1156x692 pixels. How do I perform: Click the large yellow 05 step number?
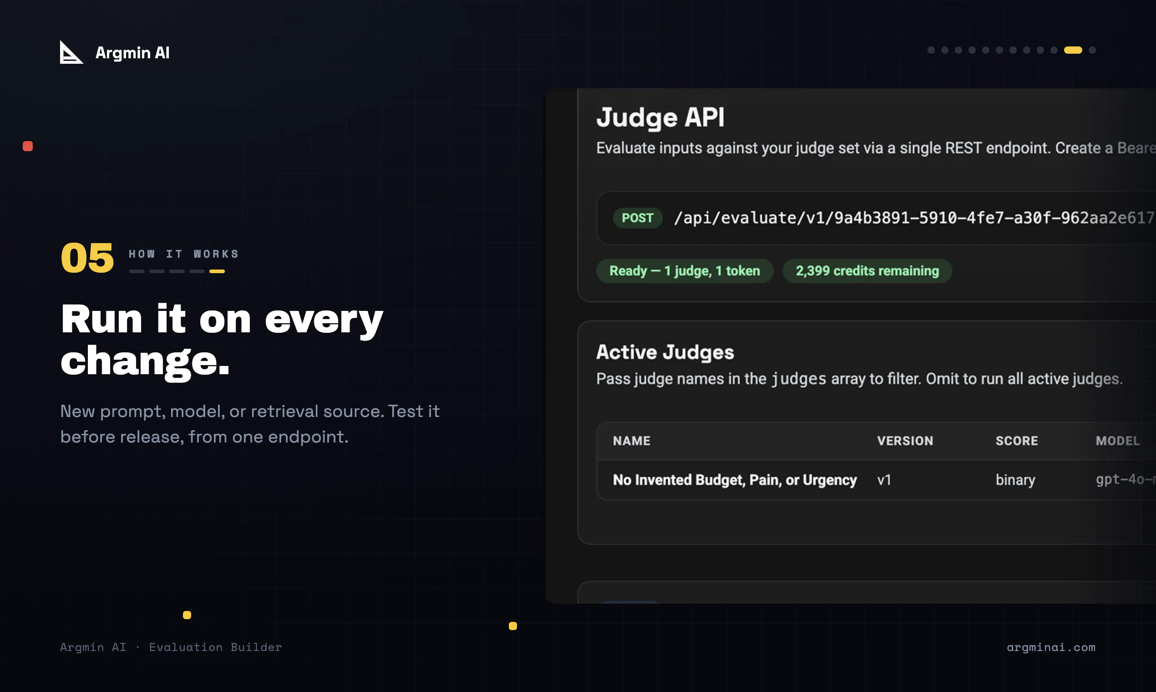[x=87, y=258]
